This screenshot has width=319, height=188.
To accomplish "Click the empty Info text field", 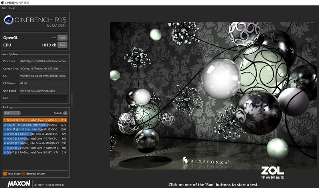I will click(x=43, y=98).
